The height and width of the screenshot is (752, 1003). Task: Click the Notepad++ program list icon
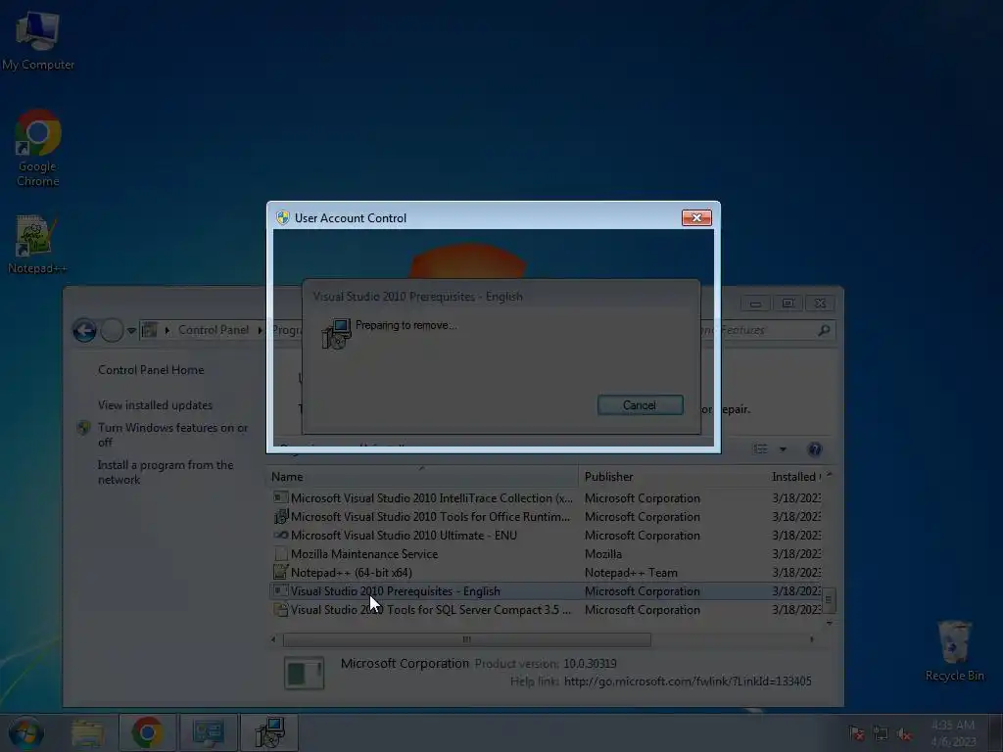point(280,572)
